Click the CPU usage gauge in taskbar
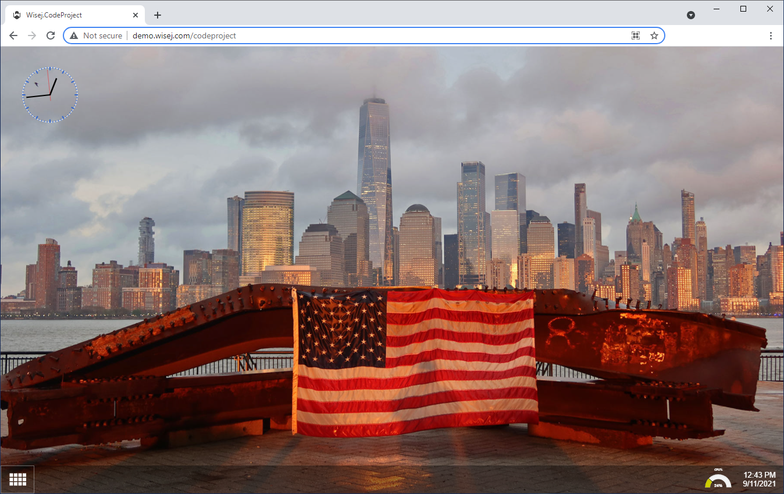The image size is (784, 494). (x=718, y=479)
